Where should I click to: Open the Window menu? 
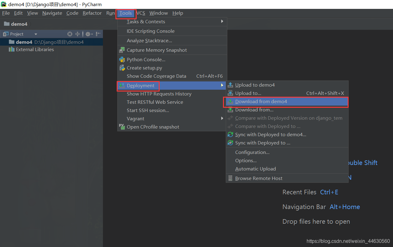(159, 13)
